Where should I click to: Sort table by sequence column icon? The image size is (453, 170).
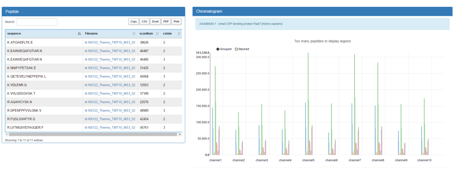pyautogui.click(x=79, y=34)
